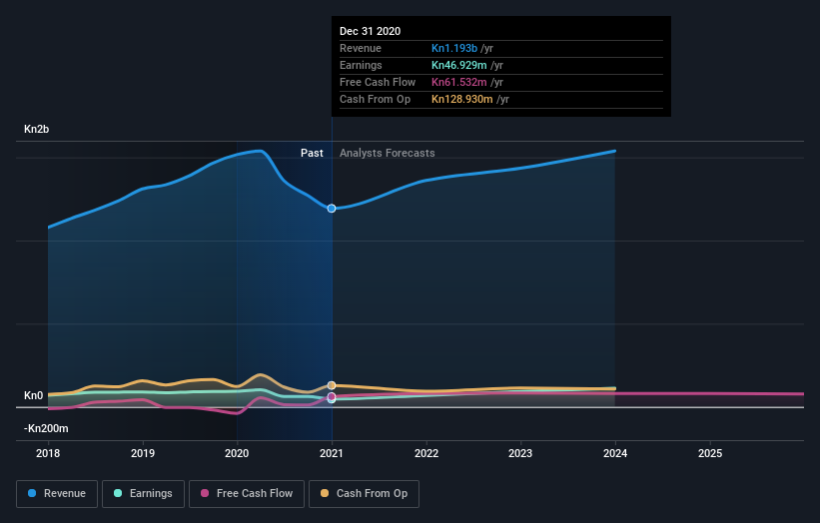Click the Kn61.532m free cash flow value
The height and width of the screenshot is (523, 820).
[459, 82]
